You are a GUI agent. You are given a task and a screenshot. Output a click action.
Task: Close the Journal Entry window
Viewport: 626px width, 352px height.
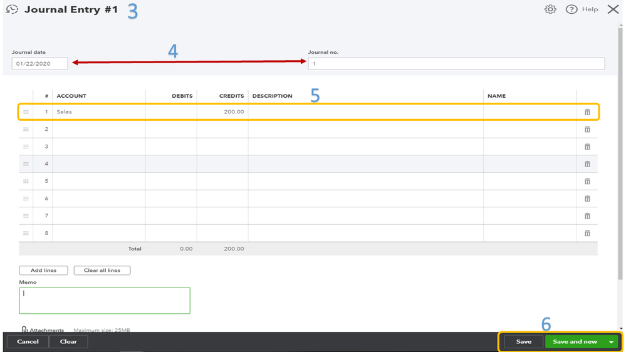coord(613,9)
